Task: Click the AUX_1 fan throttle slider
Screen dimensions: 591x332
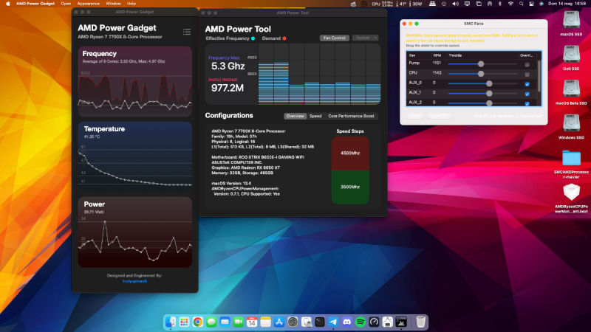Action: pos(483,94)
